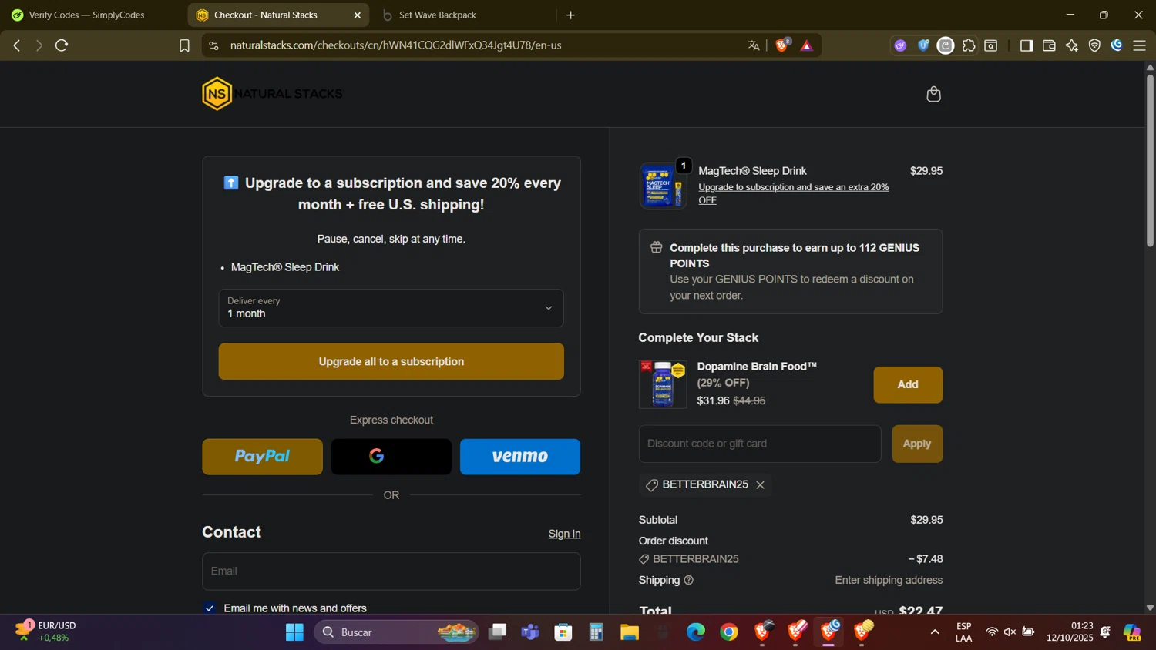Pay with Google Pay express checkout

[x=391, y=457]
